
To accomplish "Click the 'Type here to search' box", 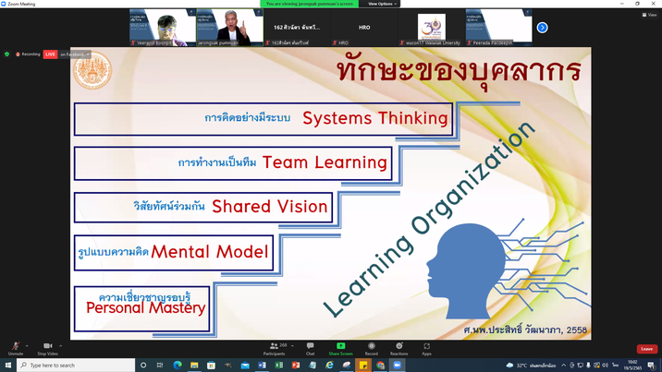I will pos(76,365).
